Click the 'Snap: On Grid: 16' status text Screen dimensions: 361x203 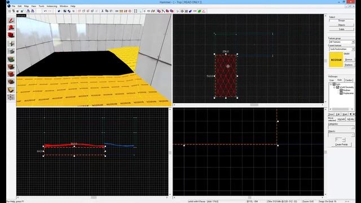328,201
